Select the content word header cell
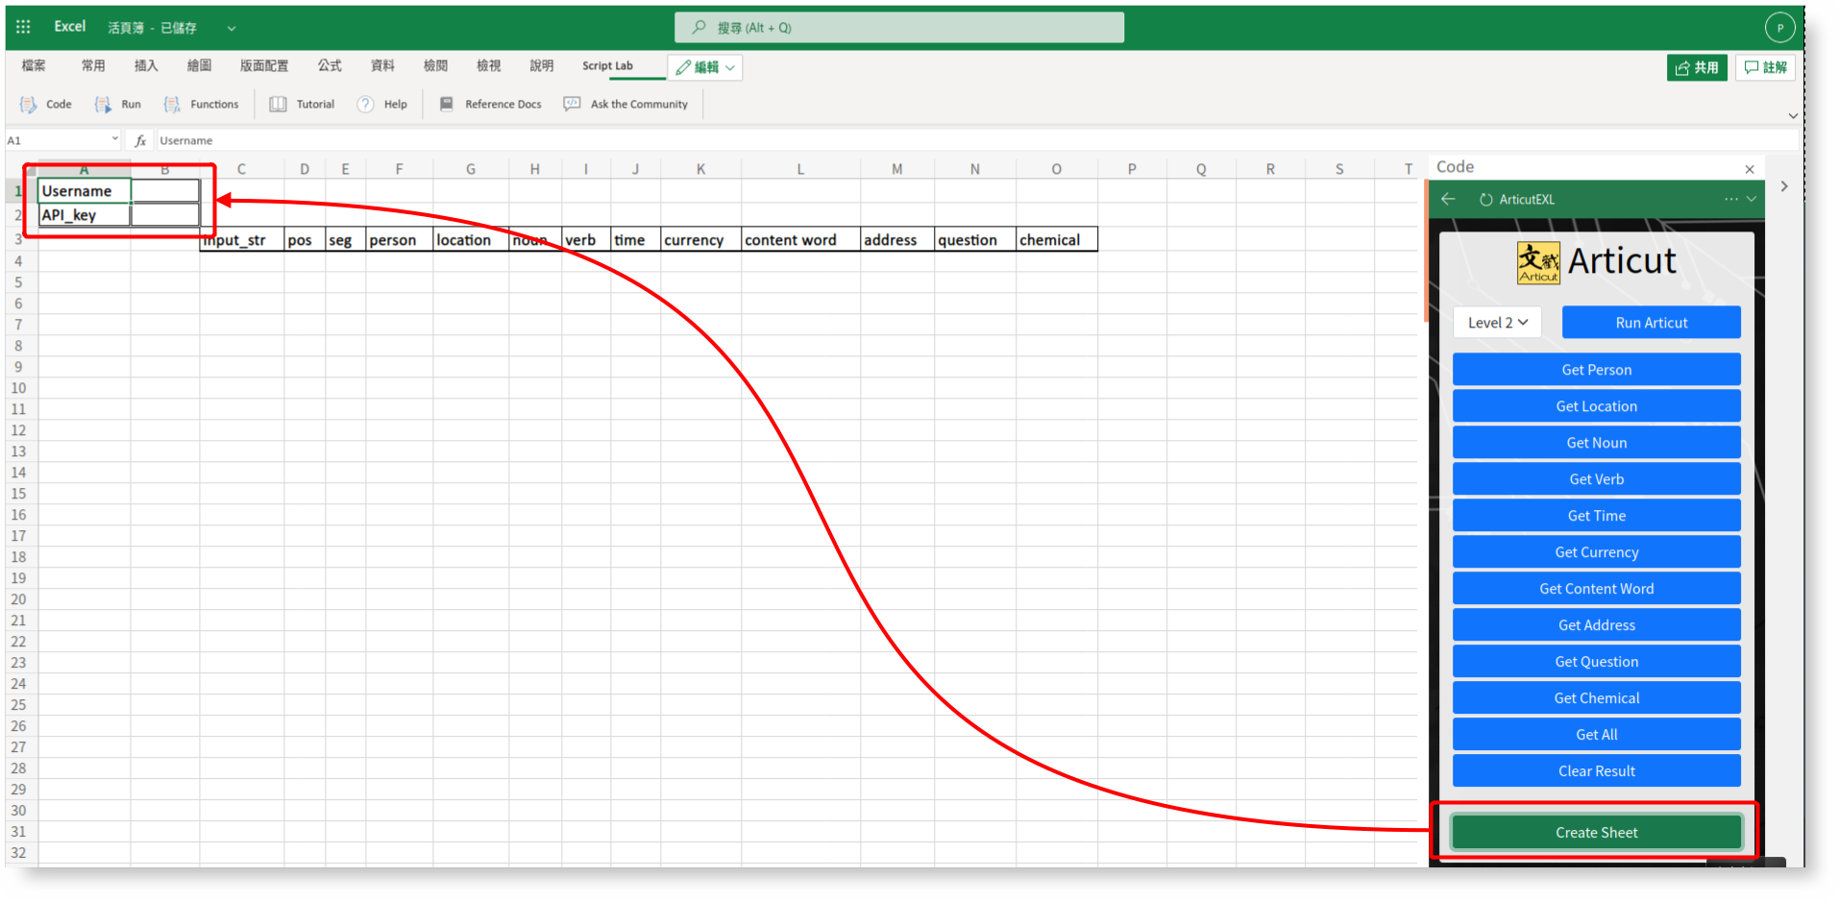This screenshot has width=1839, height=901. 800,240
